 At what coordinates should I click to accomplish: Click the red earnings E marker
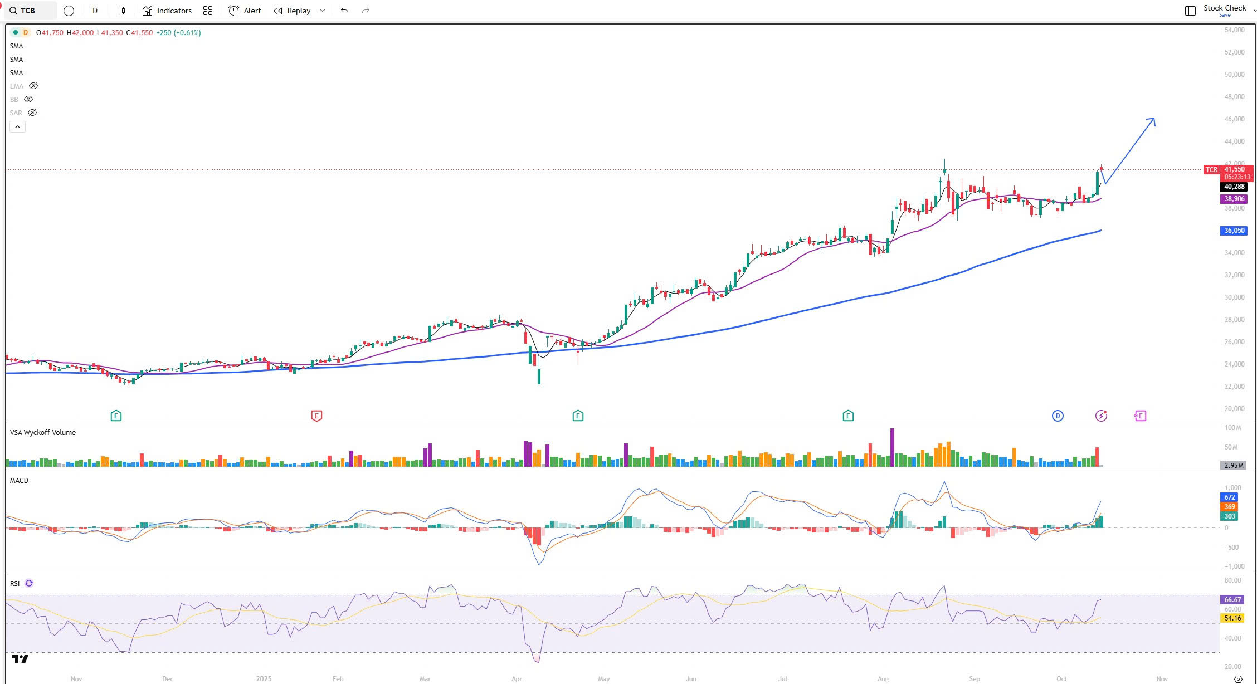pos(316,416)
